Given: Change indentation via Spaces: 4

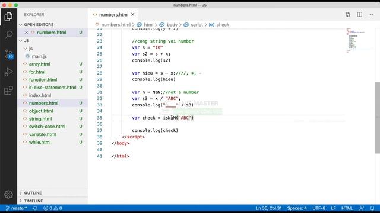Looking at the screenshot, I should click(297, 208).
